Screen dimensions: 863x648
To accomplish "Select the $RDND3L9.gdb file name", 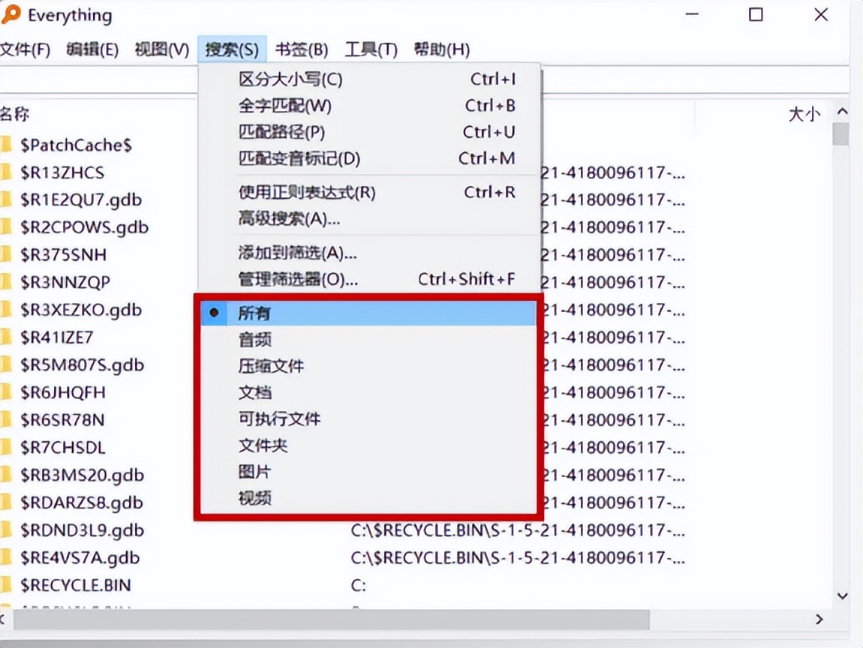I will [x=82, y=530].
